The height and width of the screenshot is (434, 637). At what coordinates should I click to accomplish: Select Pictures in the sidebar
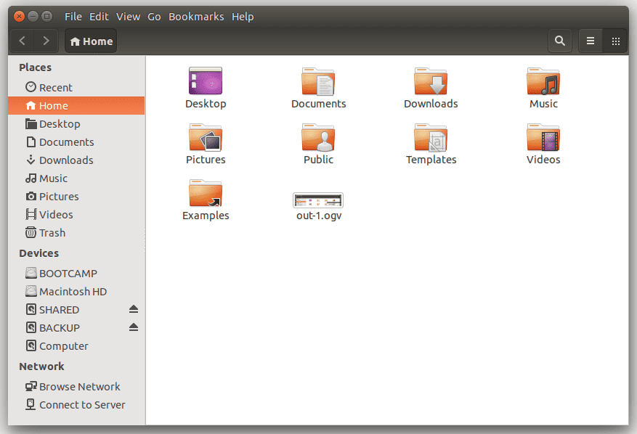tap(76, 197)
